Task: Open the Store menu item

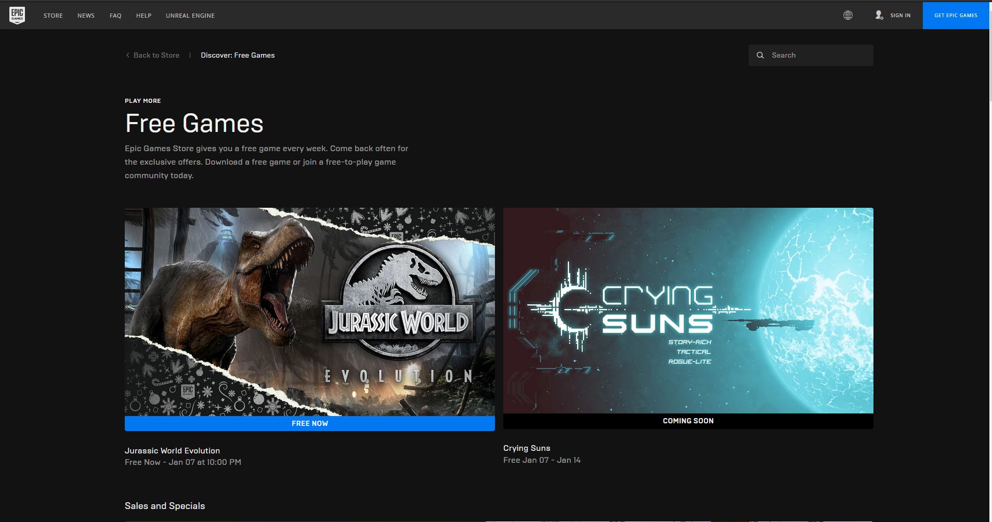Action: 53,16
